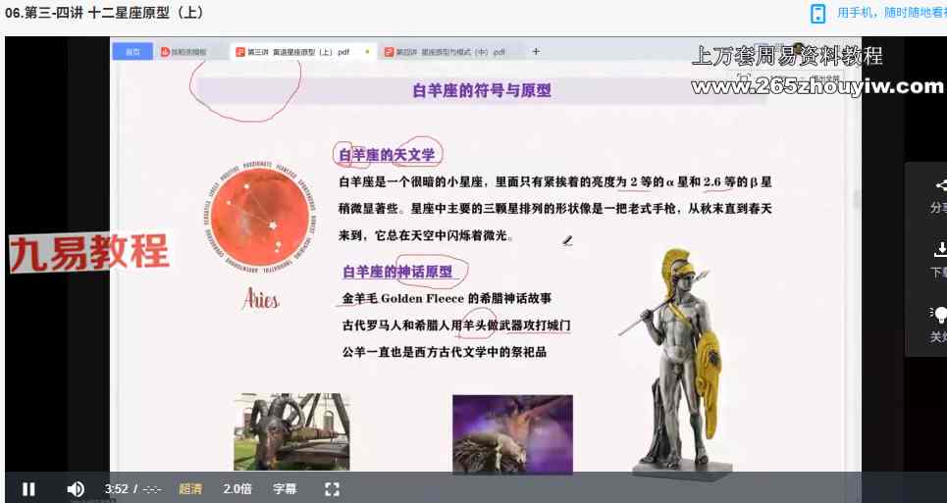Click the mobile phone icon at top
This screenshot has height=503, width=947.
pyautogui.click(x=817, y=13)
